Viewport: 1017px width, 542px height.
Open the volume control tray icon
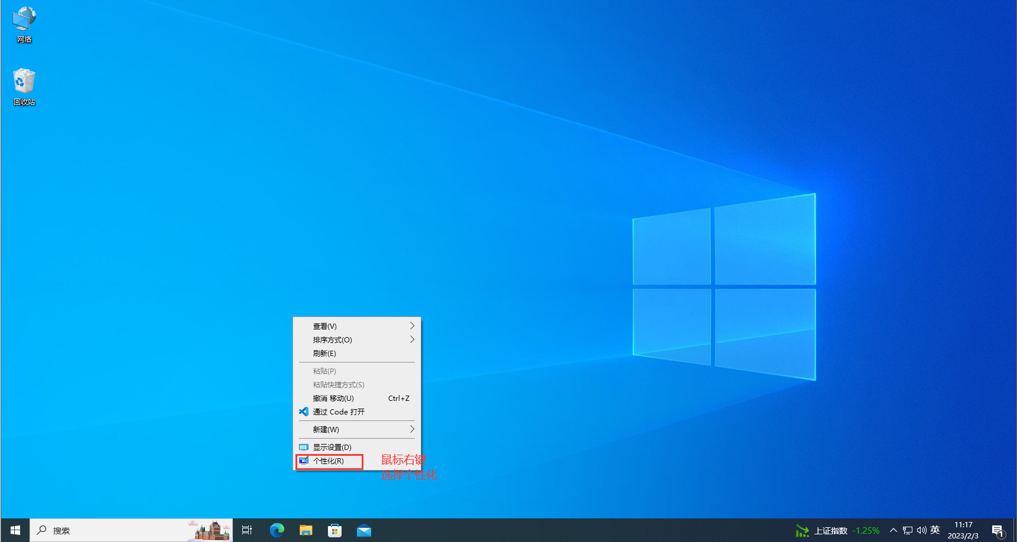[921, 530]
